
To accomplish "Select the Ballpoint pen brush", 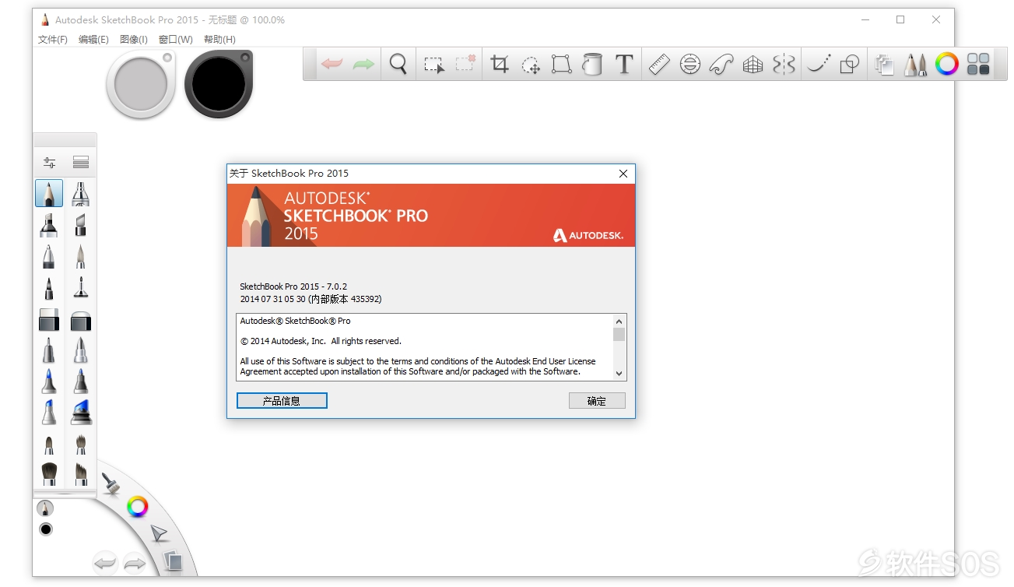I will (49, 256).
